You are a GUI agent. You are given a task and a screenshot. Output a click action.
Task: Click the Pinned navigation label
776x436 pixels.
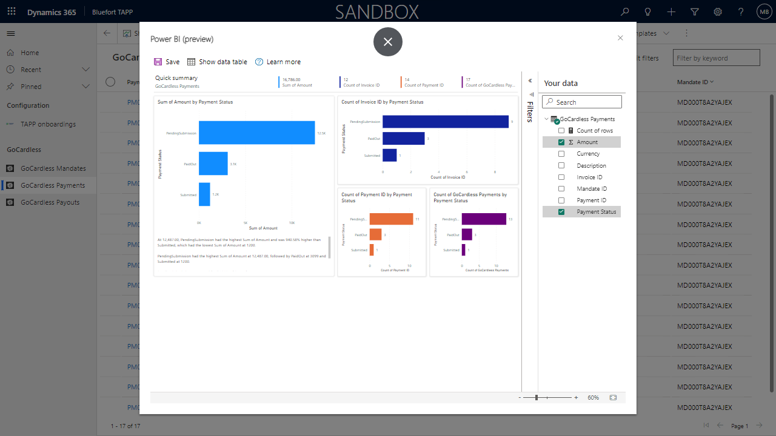point(31,87)
